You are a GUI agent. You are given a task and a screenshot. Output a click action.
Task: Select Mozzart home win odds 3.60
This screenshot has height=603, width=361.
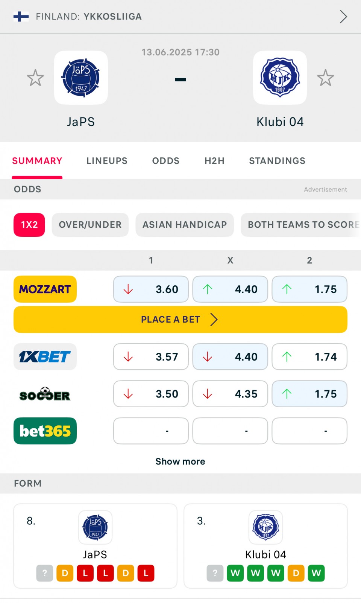[x=151, y=289]
